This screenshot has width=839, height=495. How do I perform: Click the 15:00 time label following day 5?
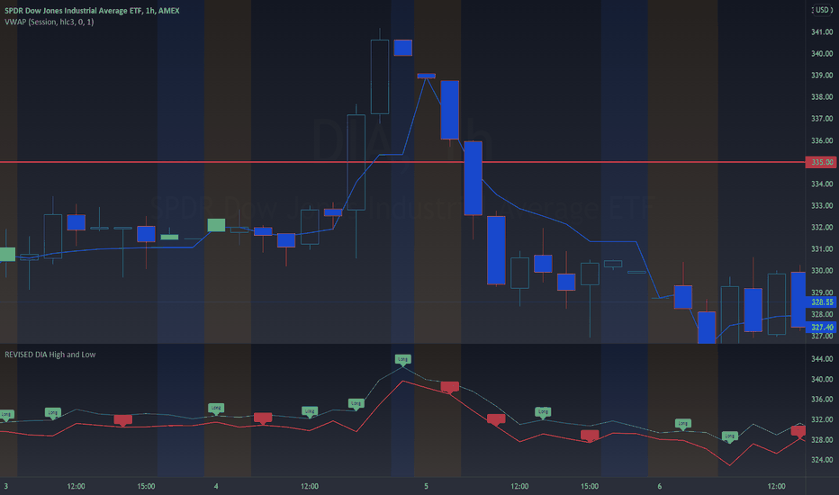coord(590,486)
